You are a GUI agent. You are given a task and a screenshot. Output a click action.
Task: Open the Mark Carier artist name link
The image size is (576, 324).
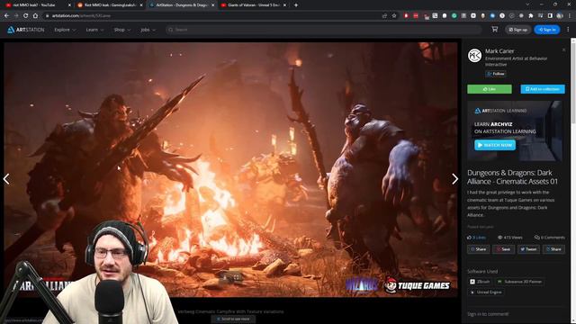click(x=499, y=51)
